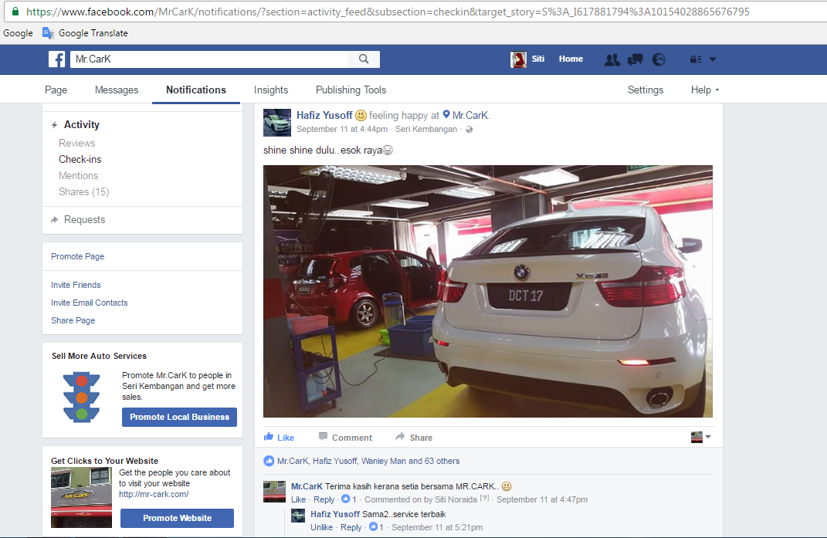Image resolution: width=827 pixels, height=538 pixels.
Task: Open the globe notifications icon
Action: [x=659, y=59]
